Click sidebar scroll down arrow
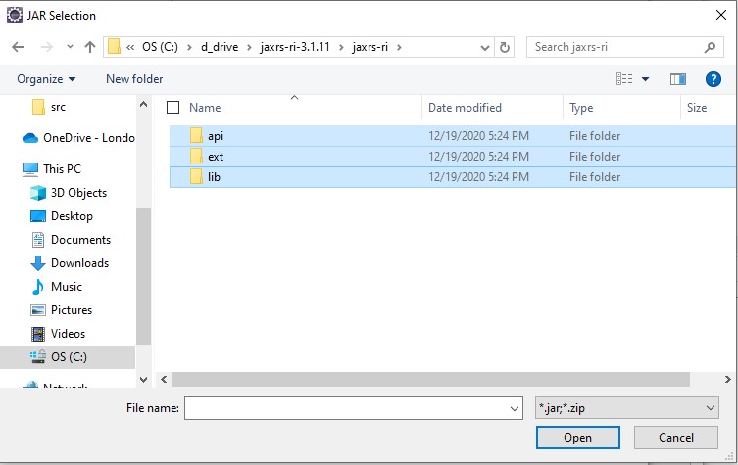This screenshot has width=738, height=465. pos(143,380)
